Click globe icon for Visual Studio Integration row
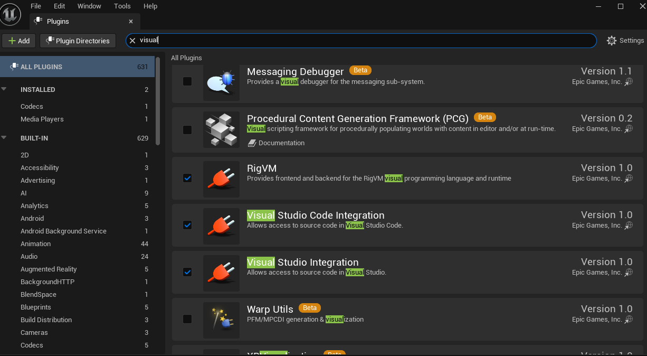Image resolution: width=647 pixels, height=356 pixels. [x=629, y=273]
